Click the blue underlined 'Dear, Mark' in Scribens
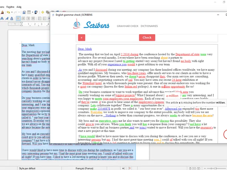The height and width of the screenshot is (170, 227). click(85, 49)
